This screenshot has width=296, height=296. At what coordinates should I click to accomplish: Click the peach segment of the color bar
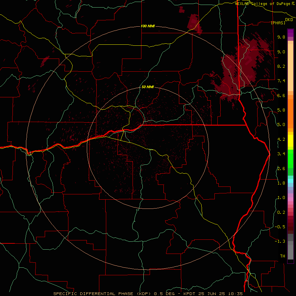click(x=290, y=67)
